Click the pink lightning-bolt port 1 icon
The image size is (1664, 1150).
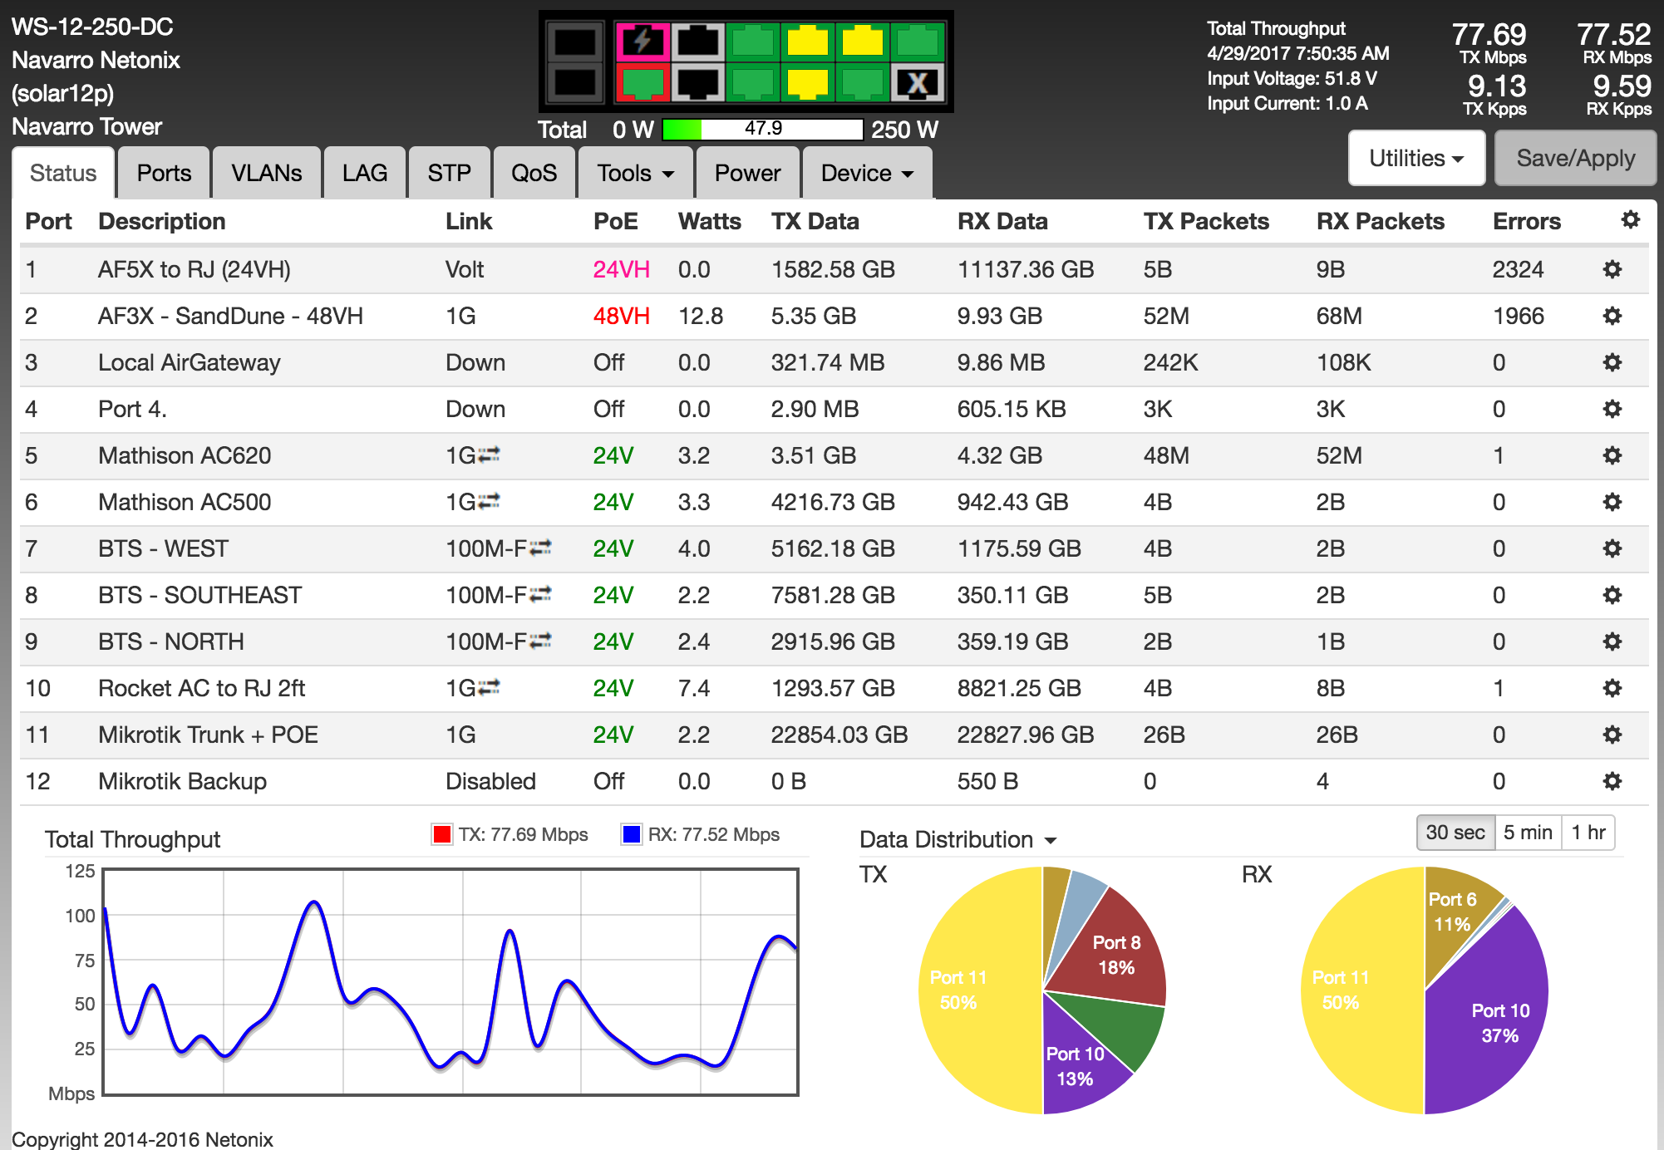click(x=642, y=40)
